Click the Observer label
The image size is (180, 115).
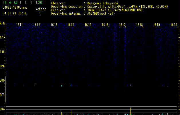[58, 3]
